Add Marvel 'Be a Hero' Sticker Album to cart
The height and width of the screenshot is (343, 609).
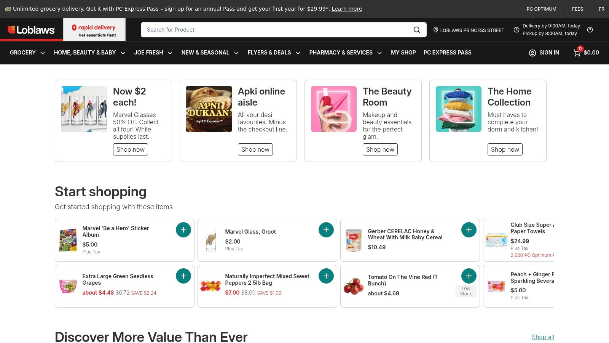(x=183, y=230)
